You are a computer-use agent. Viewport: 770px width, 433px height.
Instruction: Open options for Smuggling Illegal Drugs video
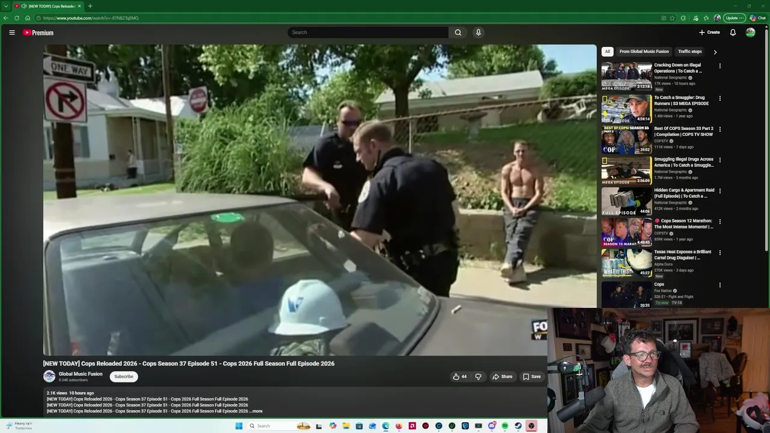(x=719, y=160)
